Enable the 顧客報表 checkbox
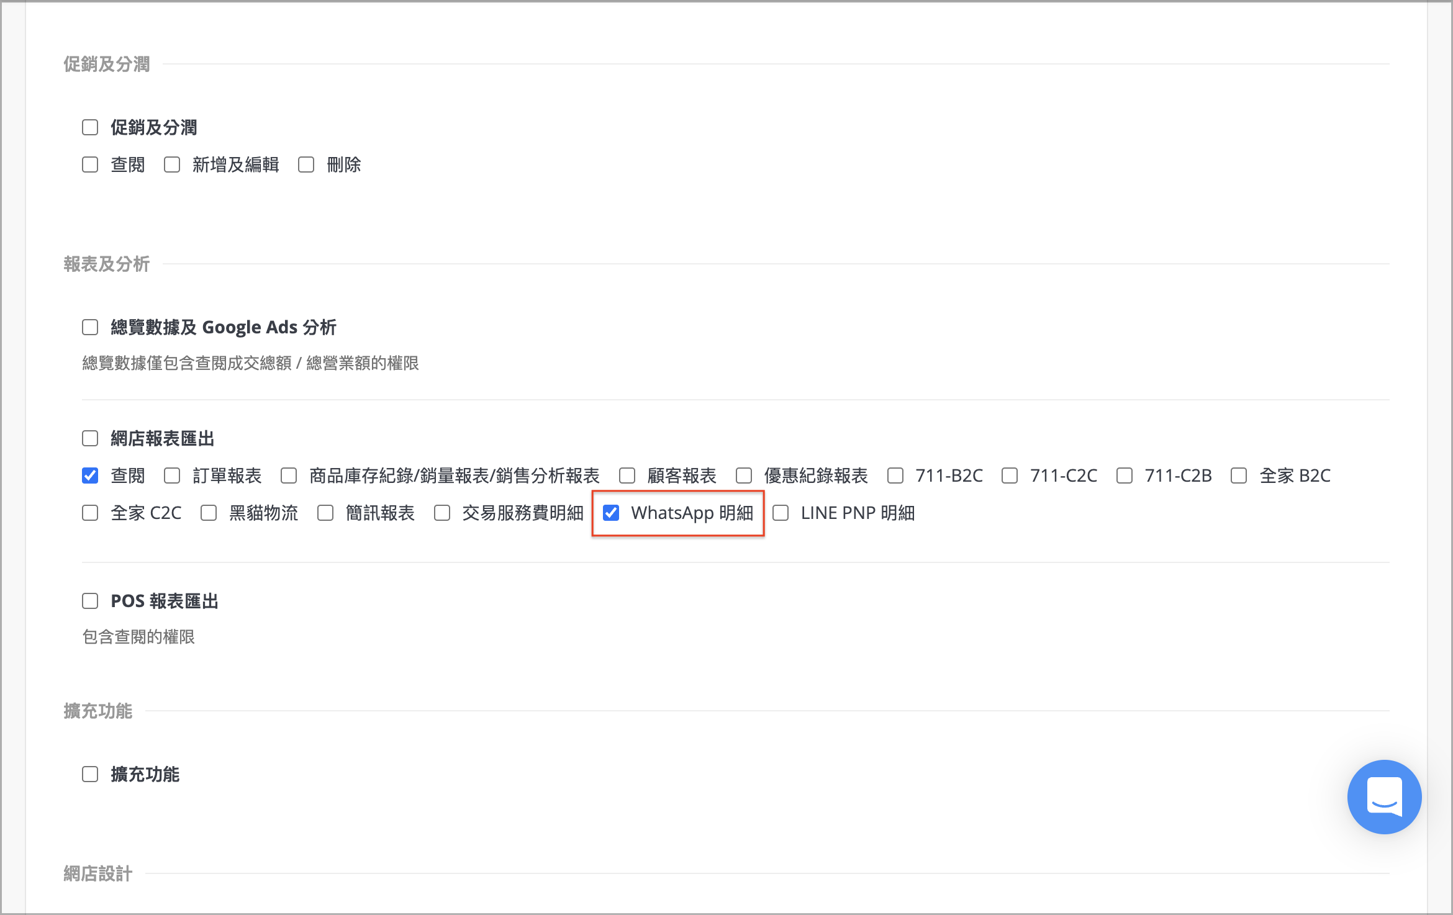 click(627, 476)
